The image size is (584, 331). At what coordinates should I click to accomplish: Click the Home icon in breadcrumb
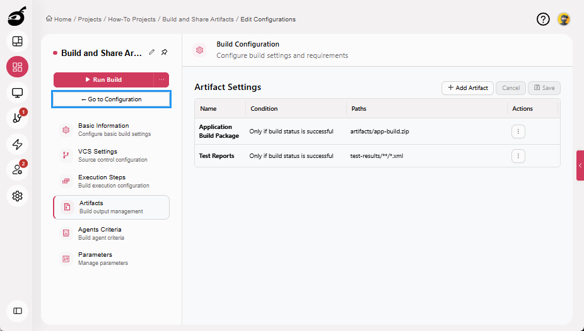(x=49, y=19)
